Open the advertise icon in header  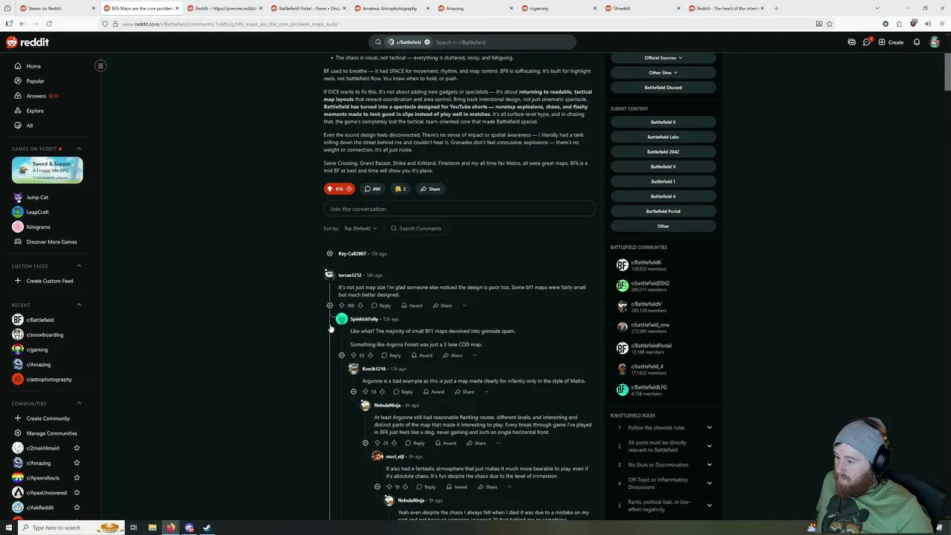[x=851, y=42]
